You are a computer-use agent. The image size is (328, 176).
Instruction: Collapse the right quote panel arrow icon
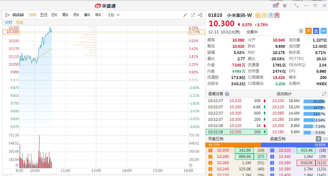200,15
